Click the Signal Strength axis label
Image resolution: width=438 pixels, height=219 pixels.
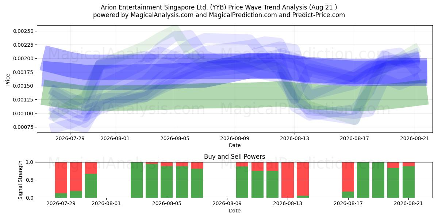(x=21, y=180)
